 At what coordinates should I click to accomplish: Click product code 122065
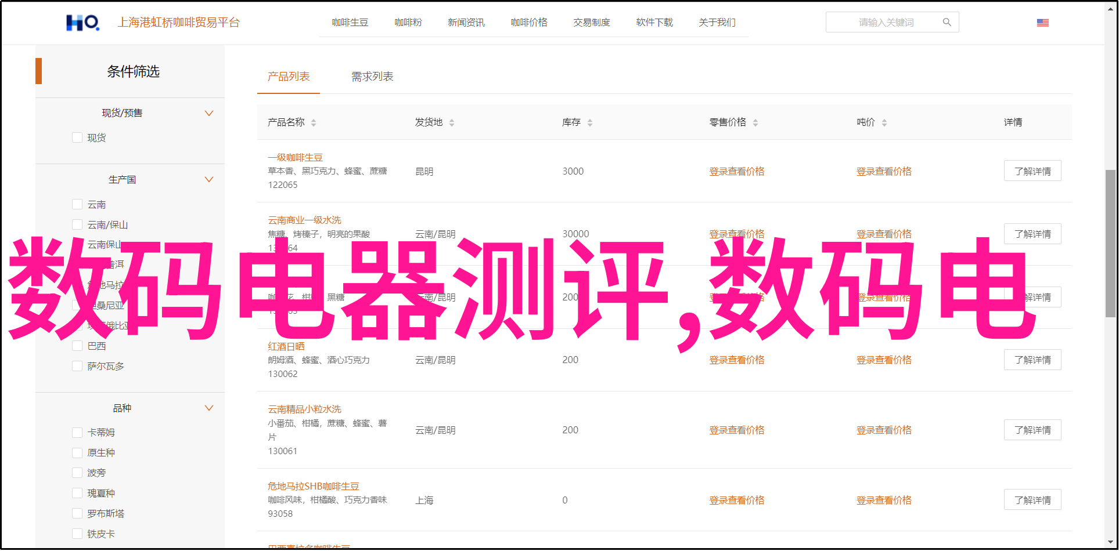(x=283, y=184)
